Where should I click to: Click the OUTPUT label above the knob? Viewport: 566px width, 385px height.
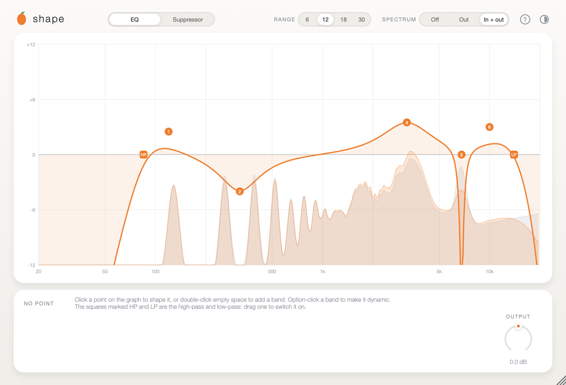coord(518,317)
